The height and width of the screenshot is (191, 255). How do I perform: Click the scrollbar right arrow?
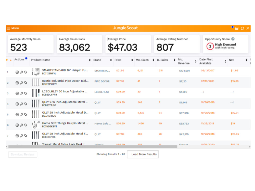250,147
